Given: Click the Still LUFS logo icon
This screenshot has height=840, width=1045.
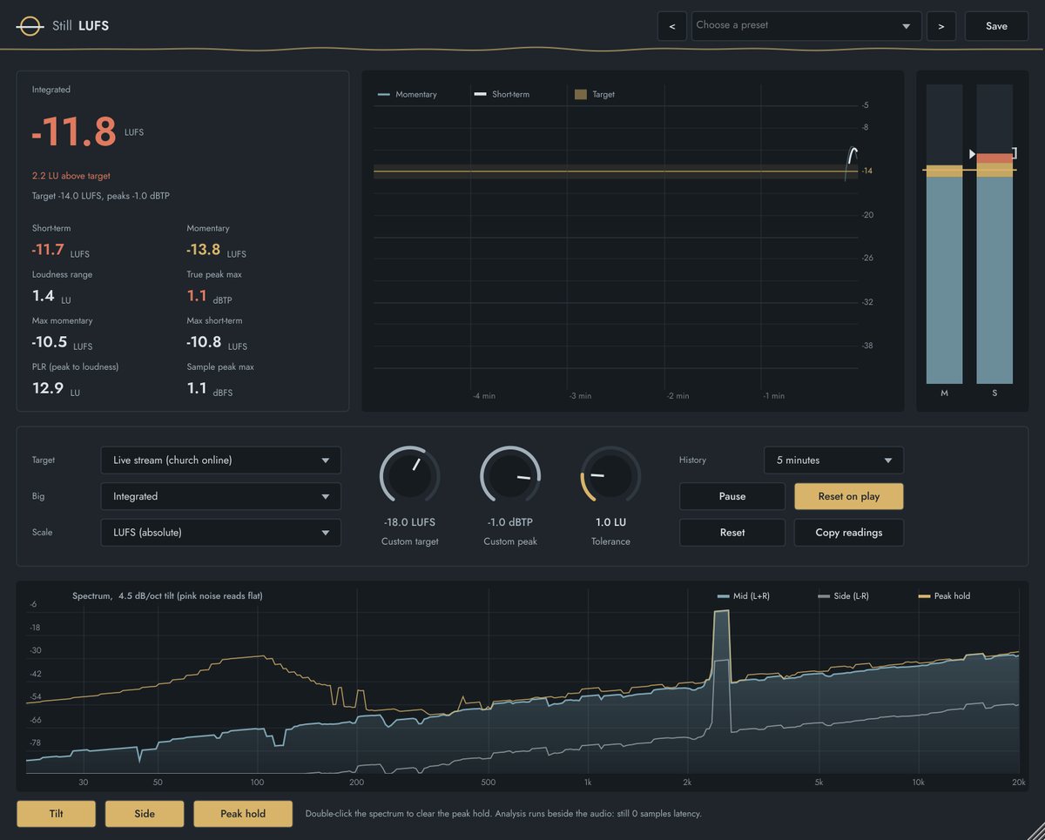Looking at the screenshot, I should click(x=30, y=26).
